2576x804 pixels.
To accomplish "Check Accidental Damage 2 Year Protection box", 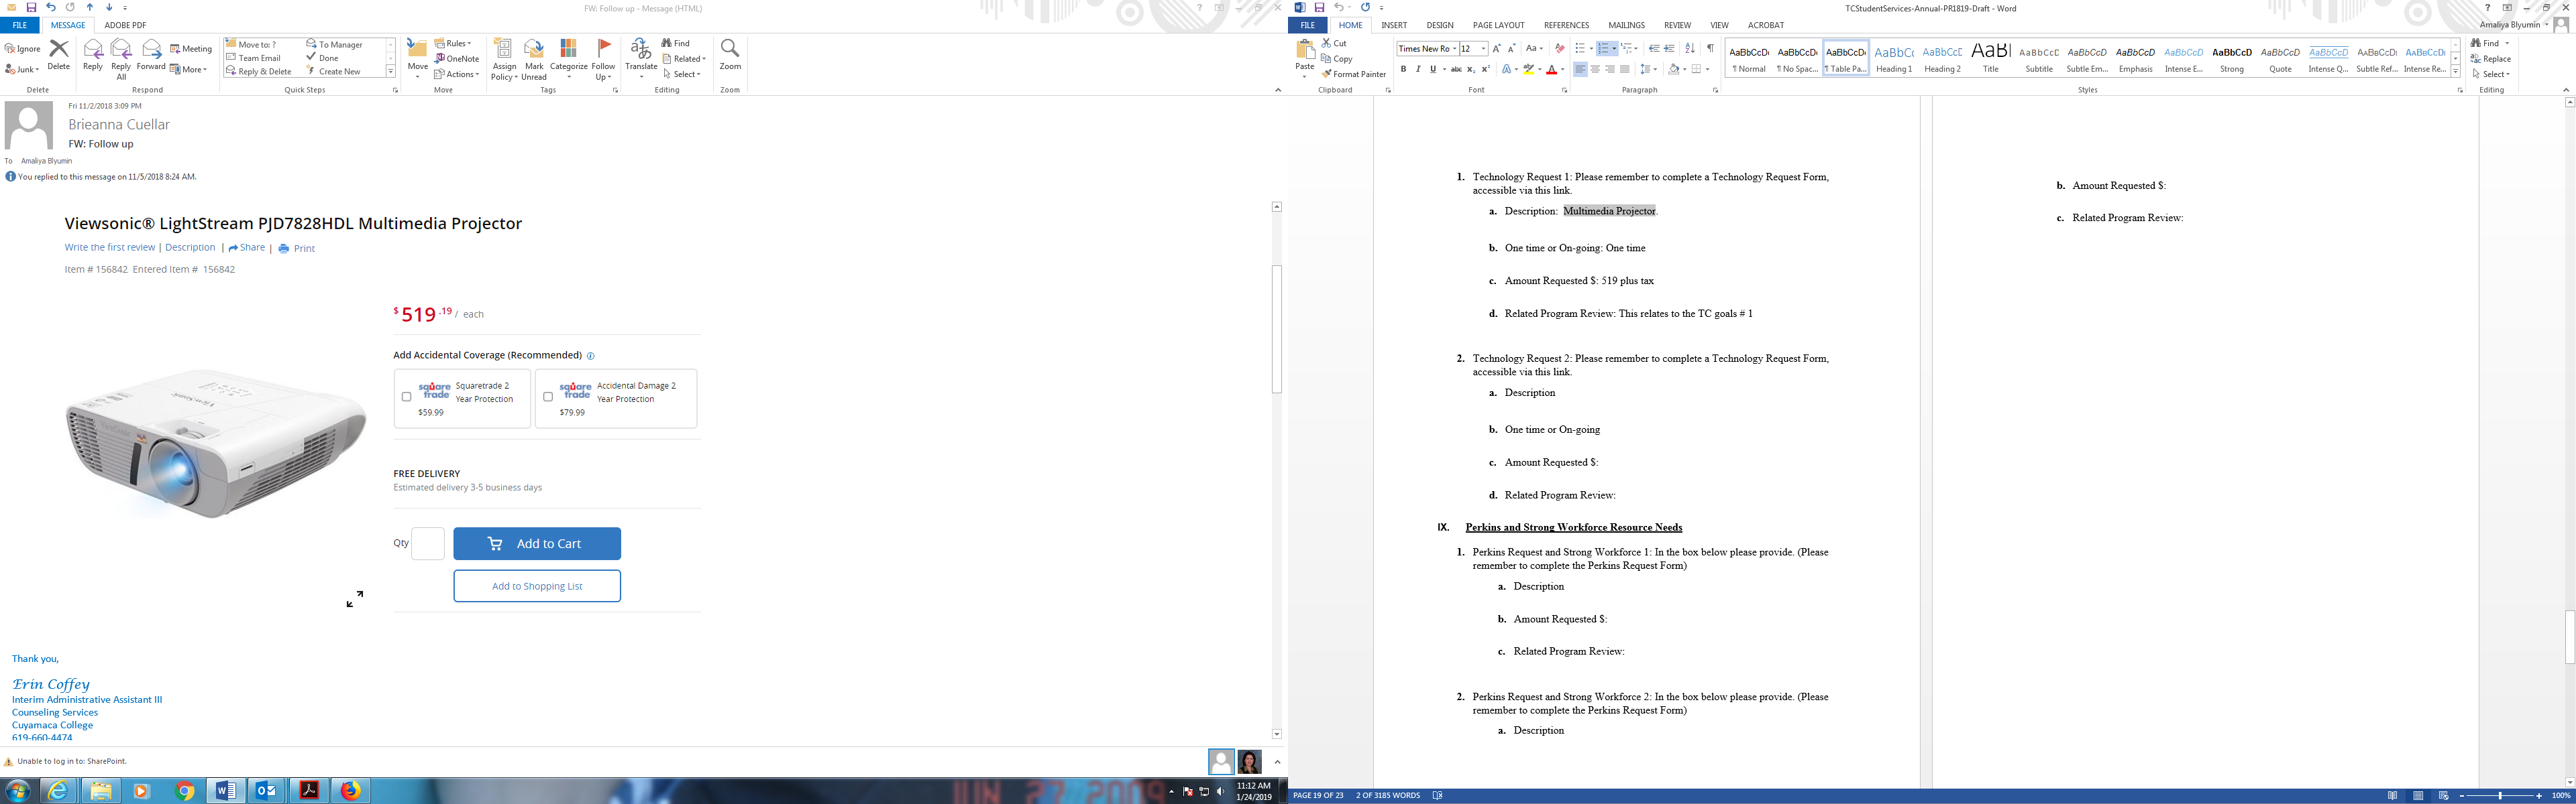I will 547,397.
